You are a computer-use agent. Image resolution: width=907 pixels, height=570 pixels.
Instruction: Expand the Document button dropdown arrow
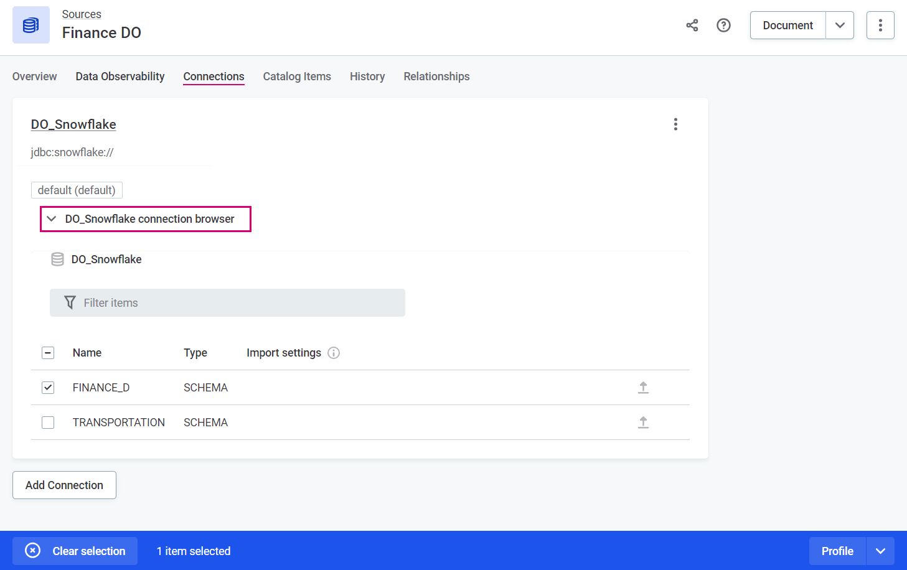[840, 26]
